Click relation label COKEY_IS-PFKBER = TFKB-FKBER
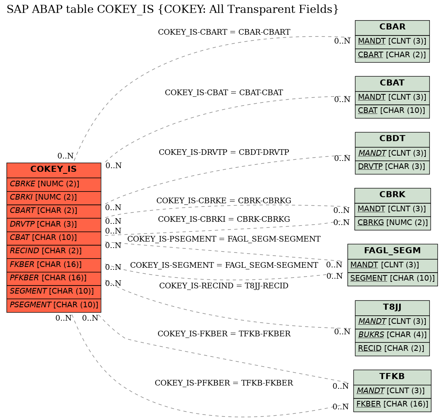The height and width of the screenshot is (419, 444). pyautogui.click(x=224, y=383)
